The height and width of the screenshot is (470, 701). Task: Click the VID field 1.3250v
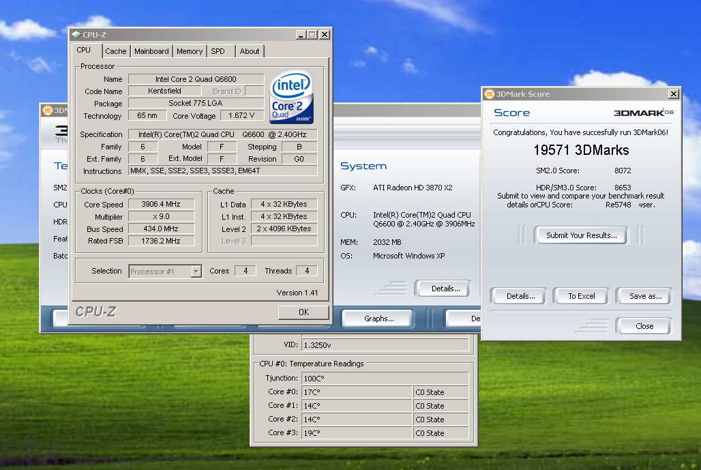pyautogui.click(x=385, y=345)
